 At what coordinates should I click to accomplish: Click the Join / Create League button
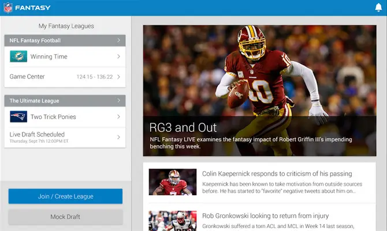(65, 196)
